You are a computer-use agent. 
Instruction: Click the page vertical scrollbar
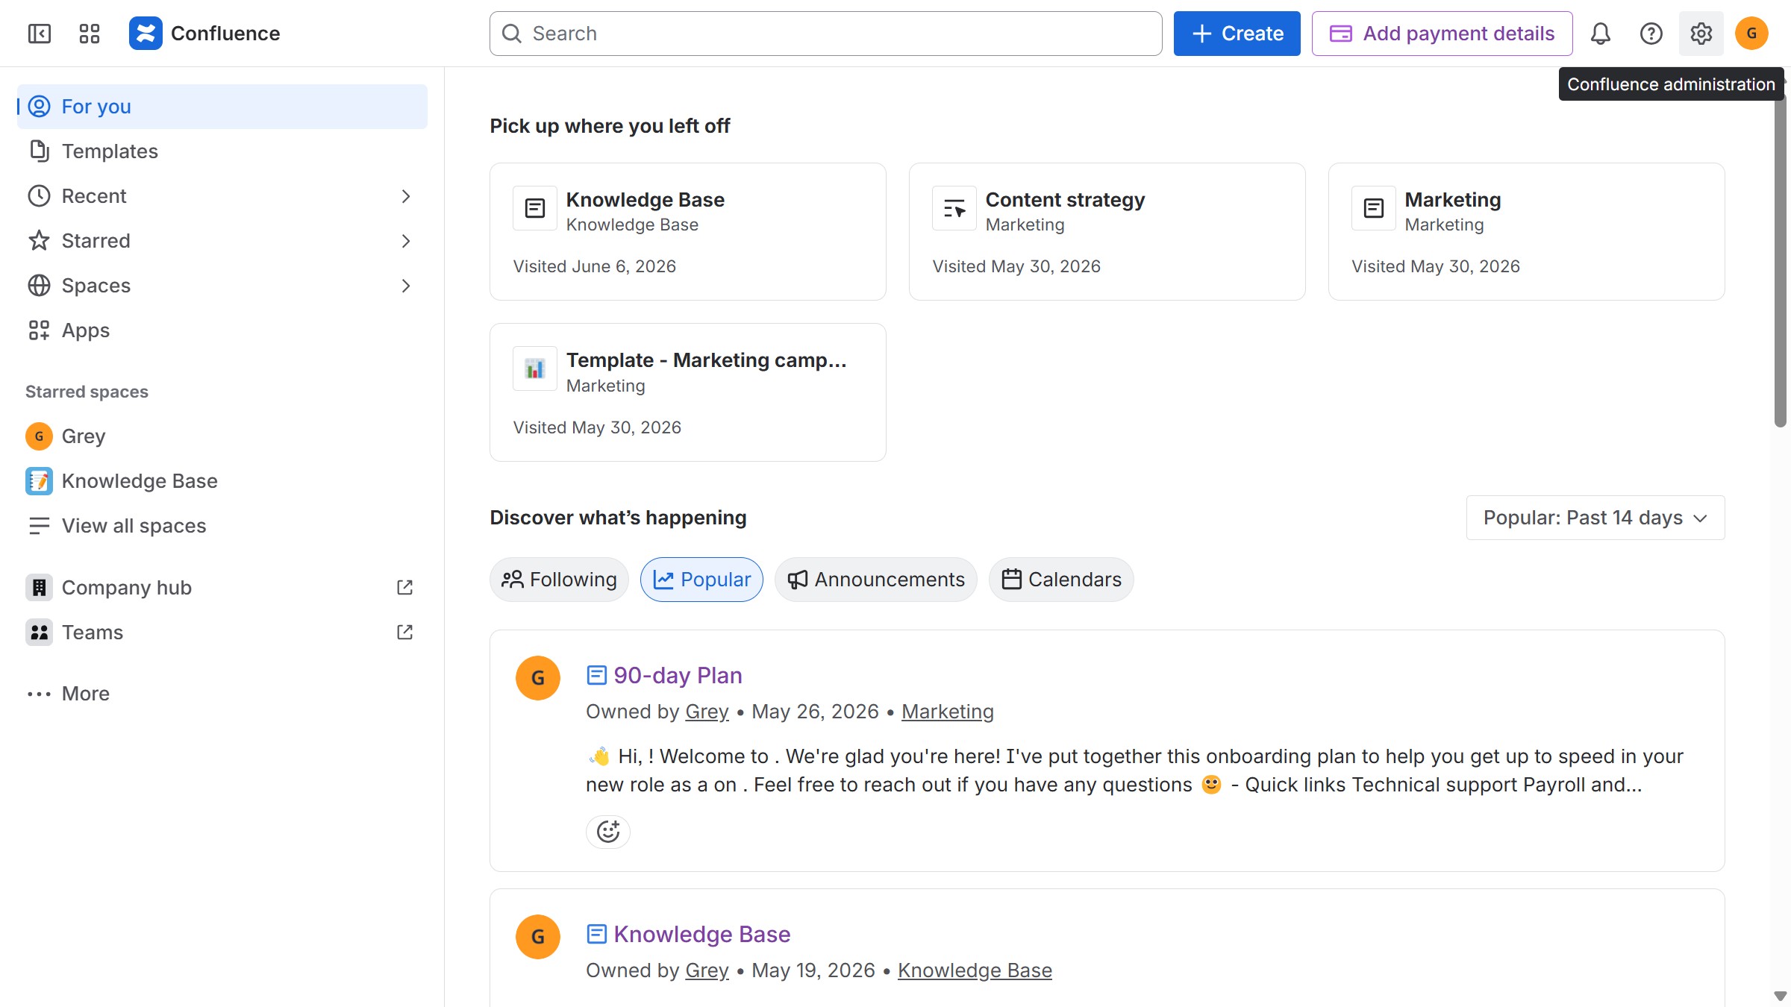(x=1780, y=261)
